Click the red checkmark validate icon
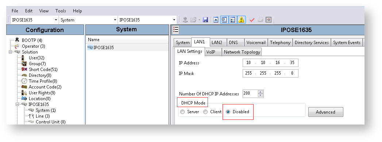This screenshot has width=382, height=142. (252, 20)
